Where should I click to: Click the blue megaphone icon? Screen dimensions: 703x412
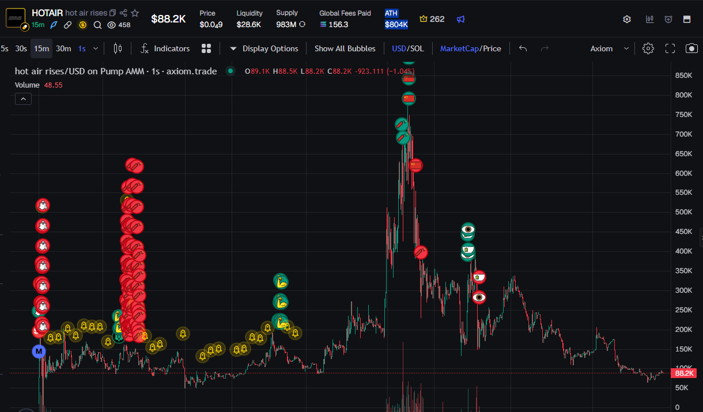pyautogui.click(x=461, y=19)
